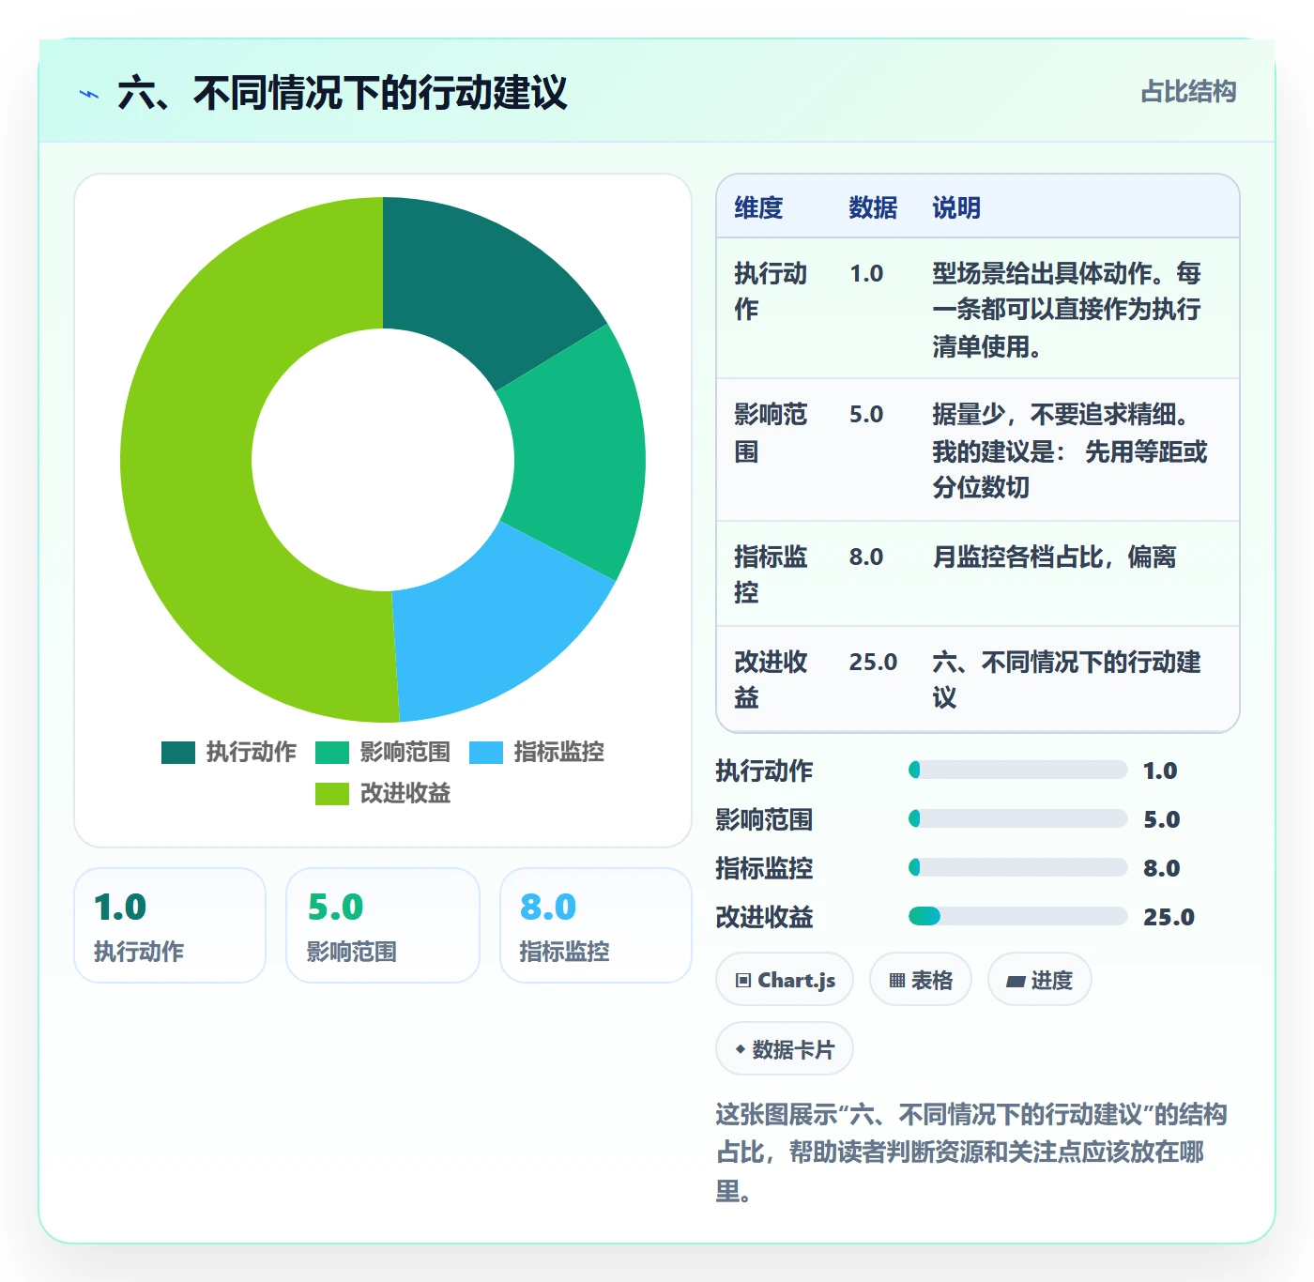Click the title 六、不同情况下的行动建议

(343, 93)
